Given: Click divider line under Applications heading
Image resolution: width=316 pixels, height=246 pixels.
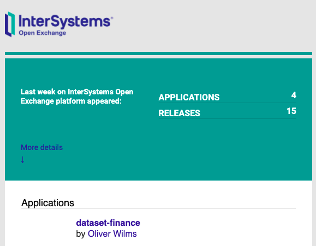Looking at the screenshot, I should pos(158,208).
